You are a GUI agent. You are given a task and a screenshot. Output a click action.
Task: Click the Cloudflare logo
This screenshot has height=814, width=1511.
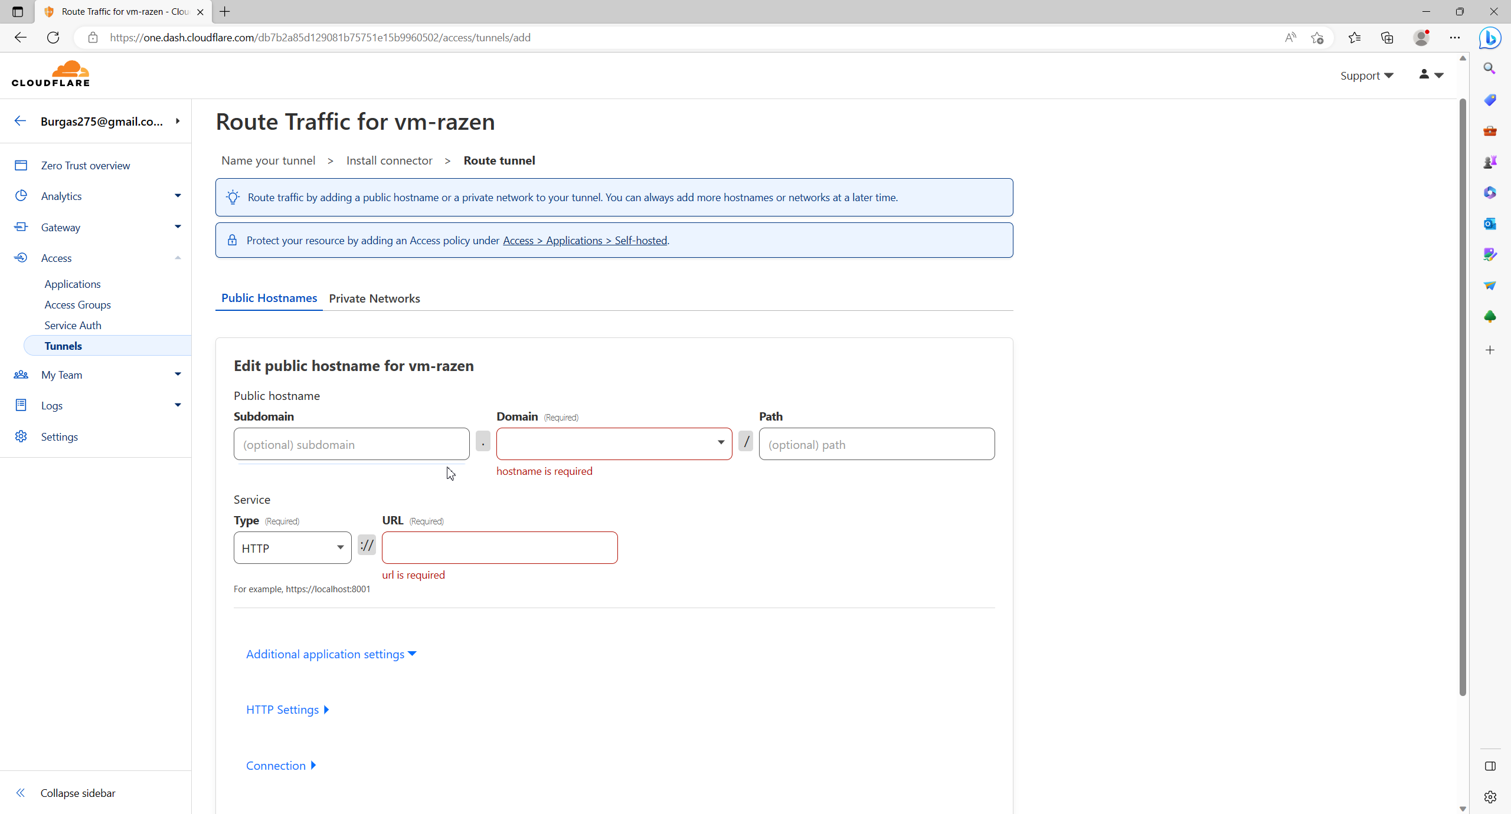pyautogui.click(x=51, y=74)
